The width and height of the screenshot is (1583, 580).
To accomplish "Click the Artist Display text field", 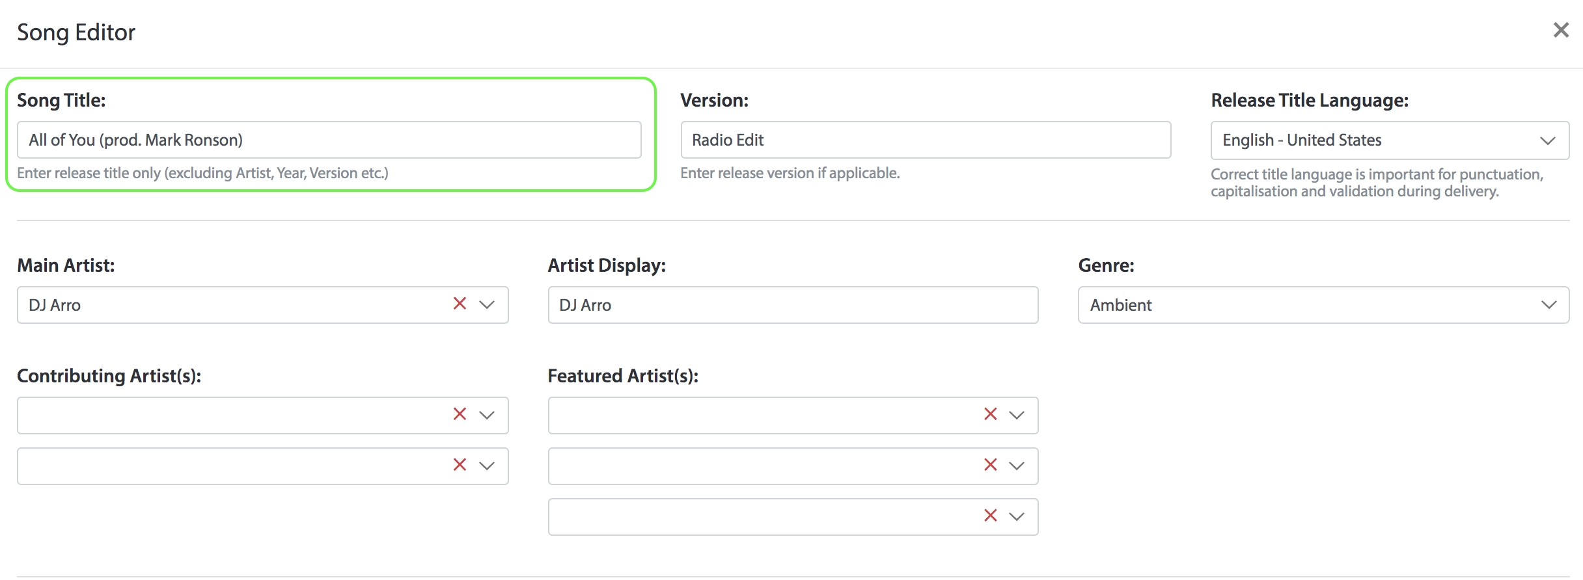I will (792, 305).
